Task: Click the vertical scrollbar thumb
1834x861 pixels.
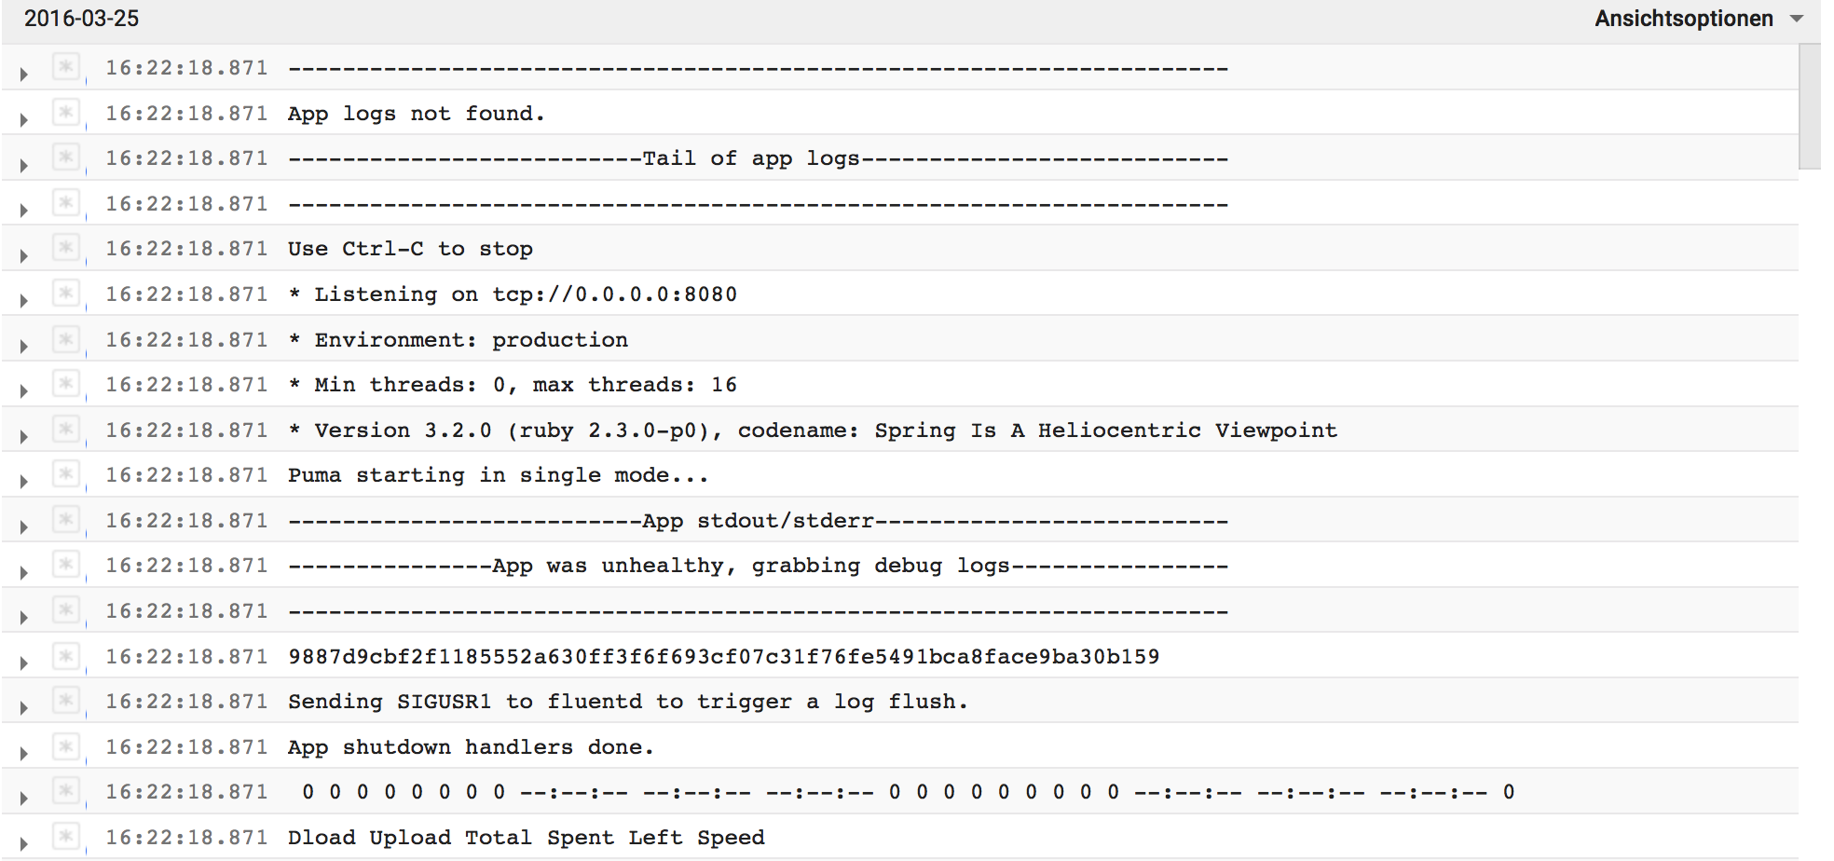Action: [x=1809, y=106]
